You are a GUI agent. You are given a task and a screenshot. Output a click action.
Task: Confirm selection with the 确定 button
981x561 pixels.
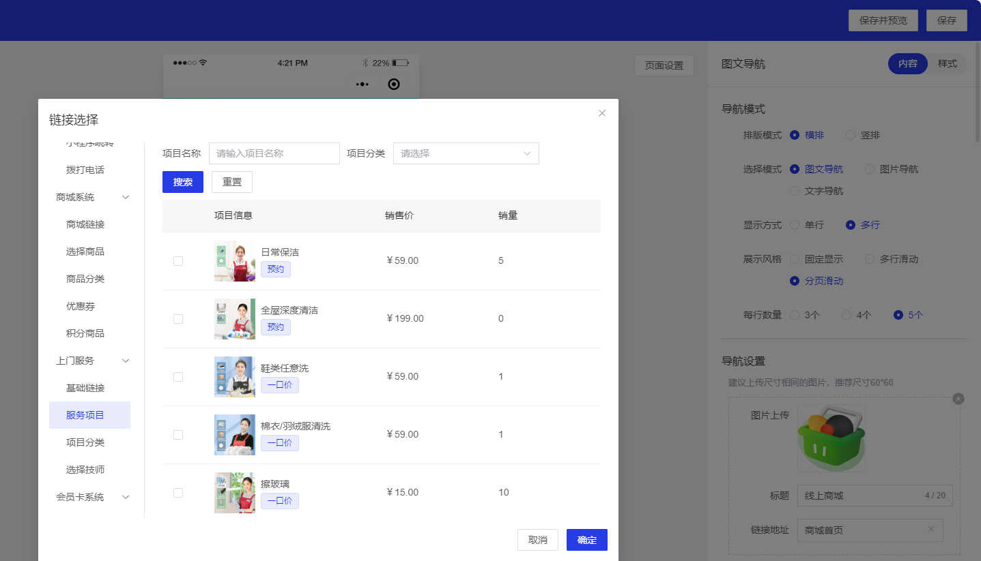pyautogui.click(x=586, y=540)
